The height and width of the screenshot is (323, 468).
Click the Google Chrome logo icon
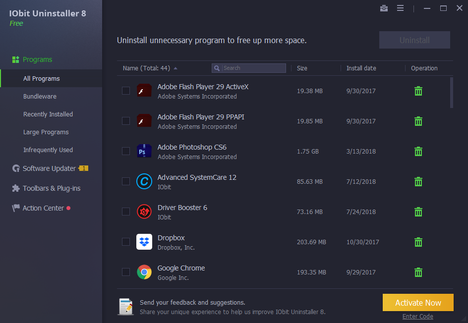click(x=144, y=272)
